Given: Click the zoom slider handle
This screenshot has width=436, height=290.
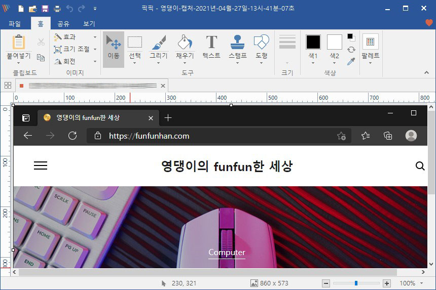Looking at the screenshot, I should tap(356, 283).
